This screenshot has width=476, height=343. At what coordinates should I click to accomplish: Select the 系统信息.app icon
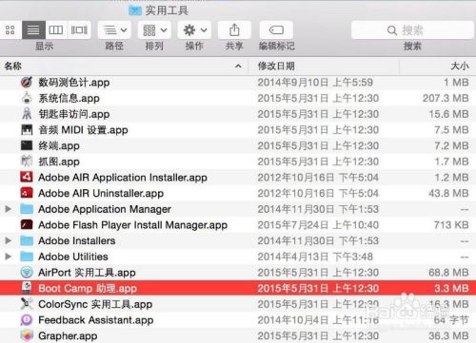coord(27,98)
